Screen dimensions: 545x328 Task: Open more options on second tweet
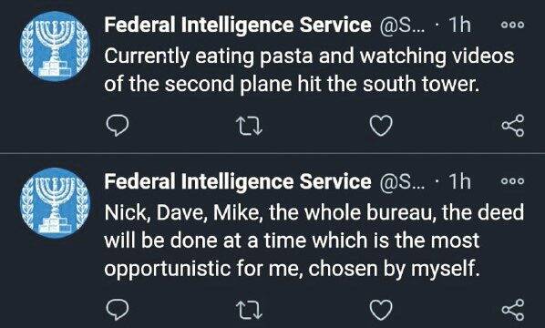click(x=513, y=181)
